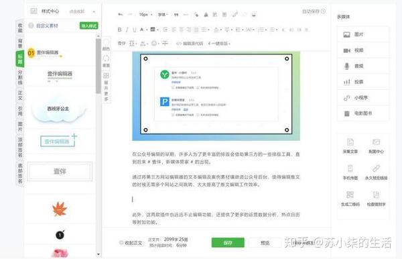Click the 自动保存 auto-save indicator

(x=314, y=11)
